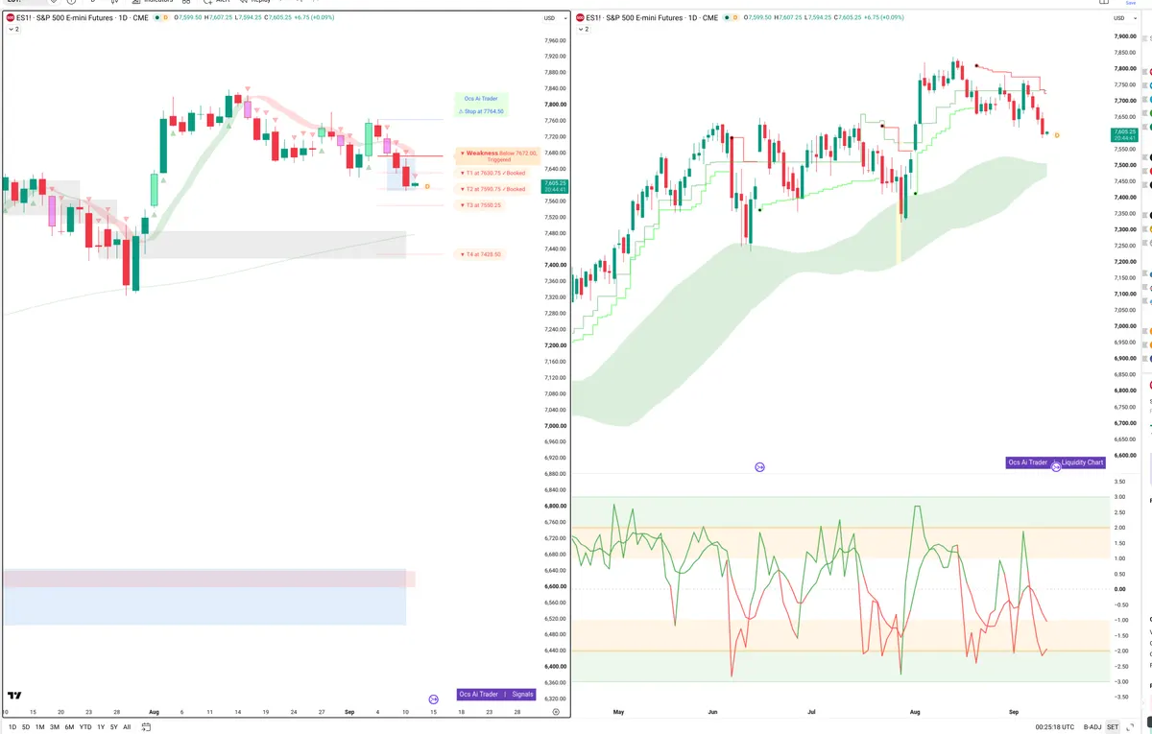Click the Ocs Ai Trader Signals label
This screenshot has width=1152, height=734.
coord(496,694)
